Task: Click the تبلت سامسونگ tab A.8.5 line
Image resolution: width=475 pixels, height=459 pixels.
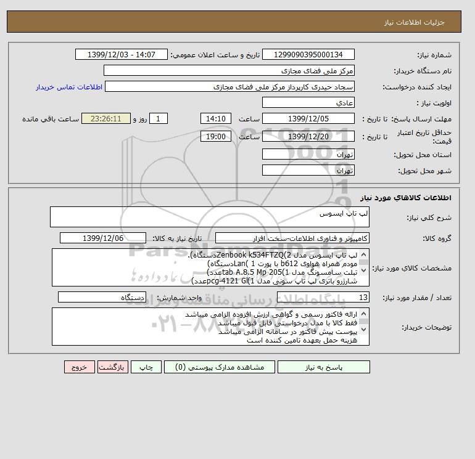Action: point(282,272)
